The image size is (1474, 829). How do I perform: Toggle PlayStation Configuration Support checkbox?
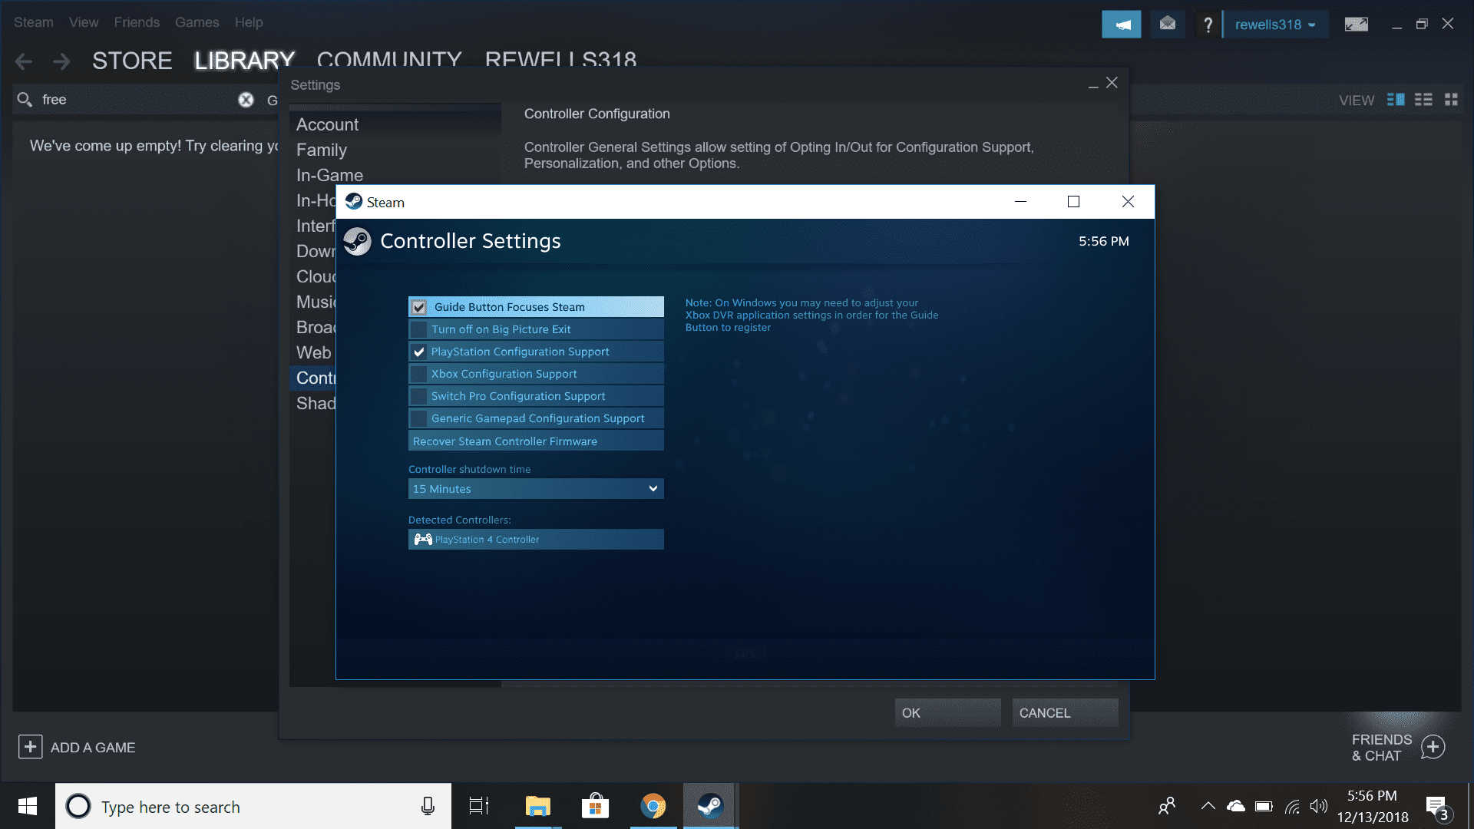coord(419,352)
